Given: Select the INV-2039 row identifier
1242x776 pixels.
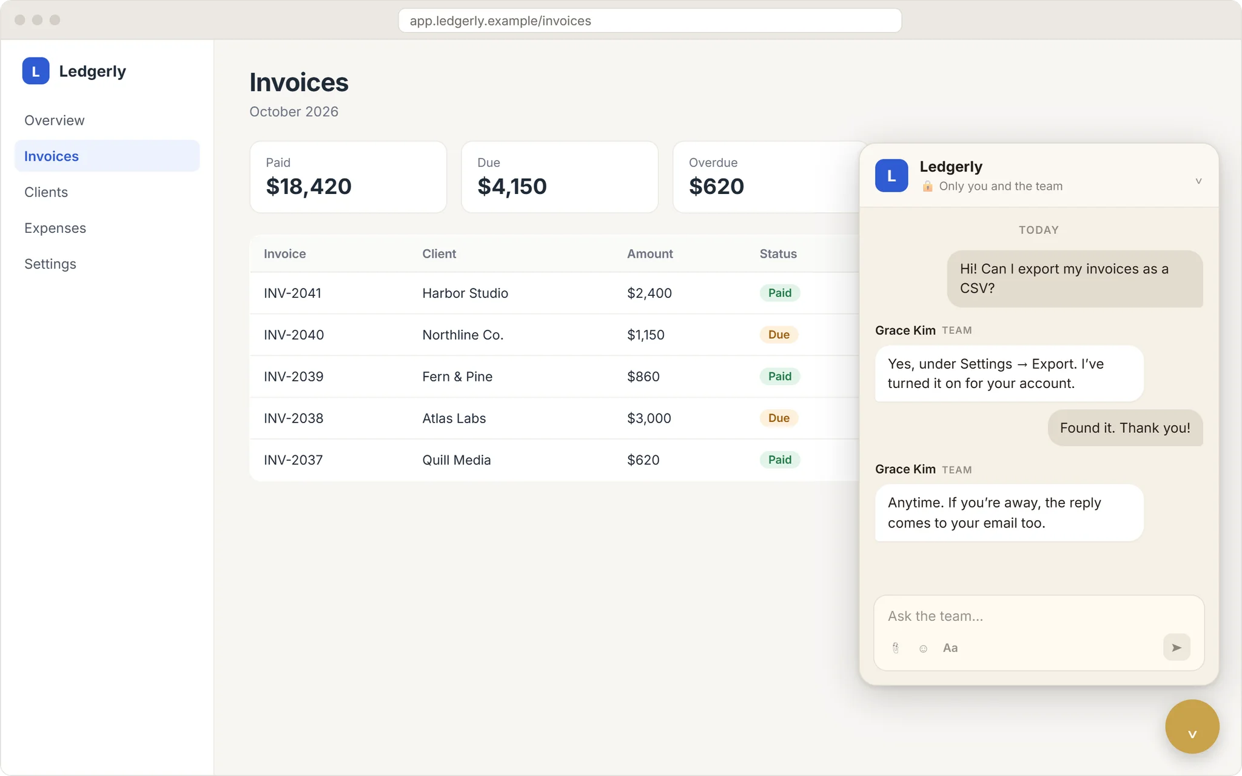Looking at the screenshot, I should 294,376.
